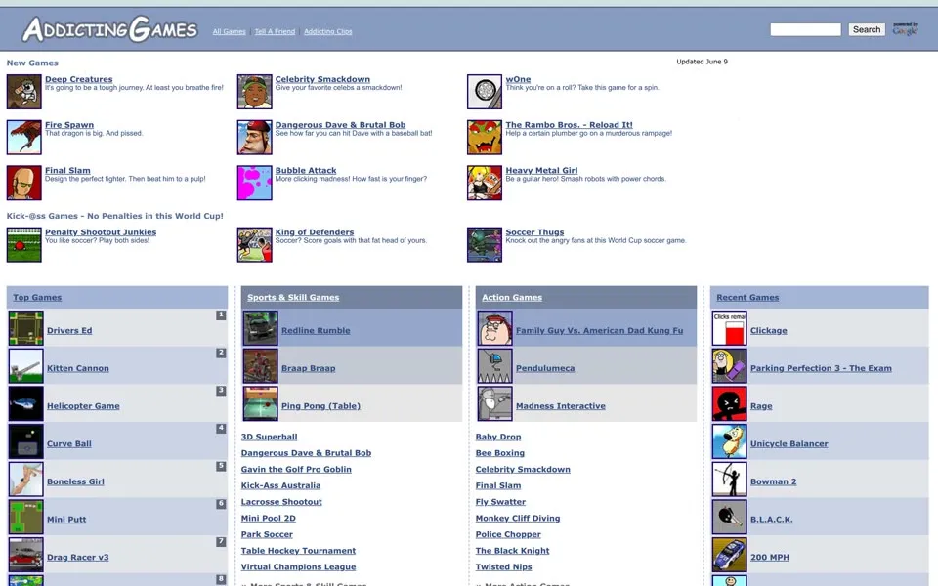Click the Redline Rumble game icon
938x586 pixels.
click(260, 328)
